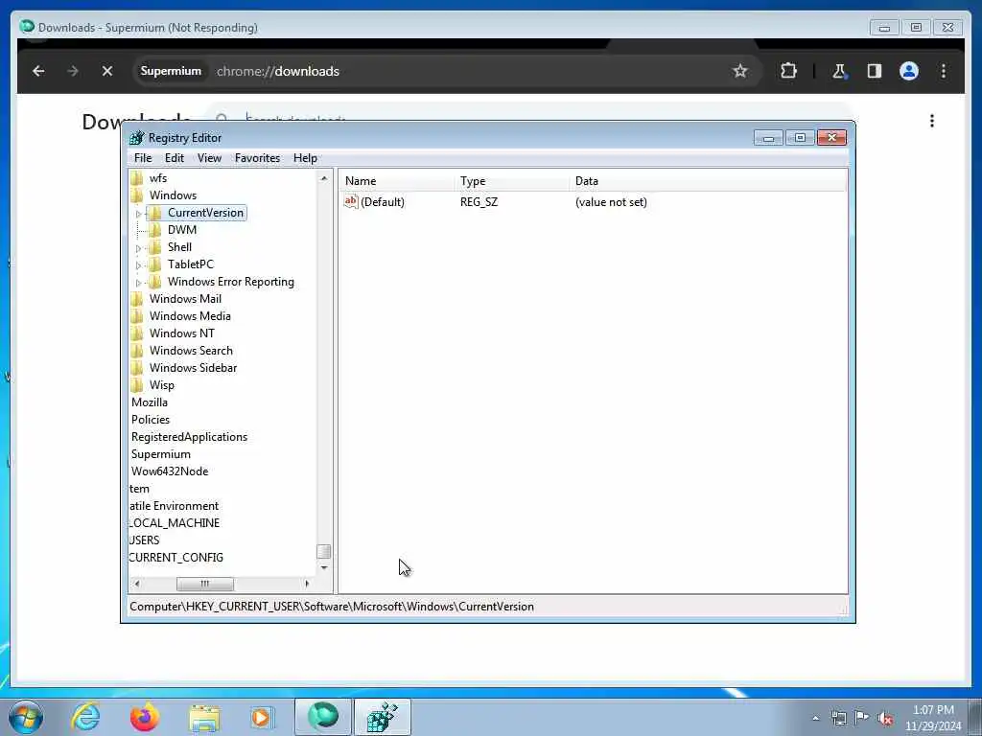Image resolution: width=982 pixels, height=736 pixels.
Task: Open the Supermium experiments flask icon
Action: 839,71
